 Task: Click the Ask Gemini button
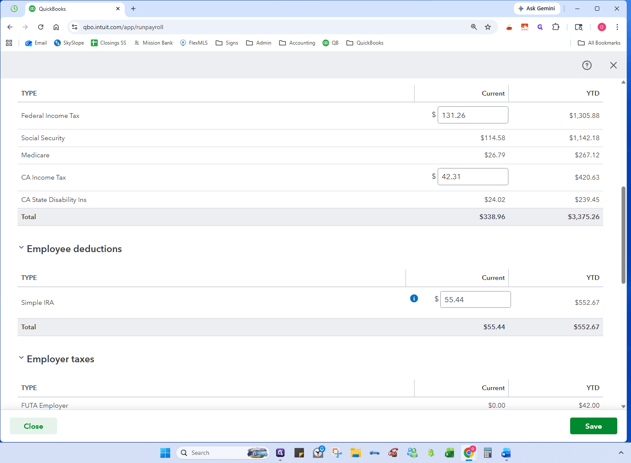point(537,9)
